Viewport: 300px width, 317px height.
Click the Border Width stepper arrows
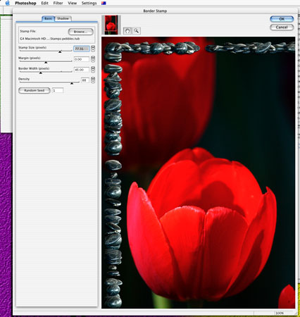click(x=93, y=70)
